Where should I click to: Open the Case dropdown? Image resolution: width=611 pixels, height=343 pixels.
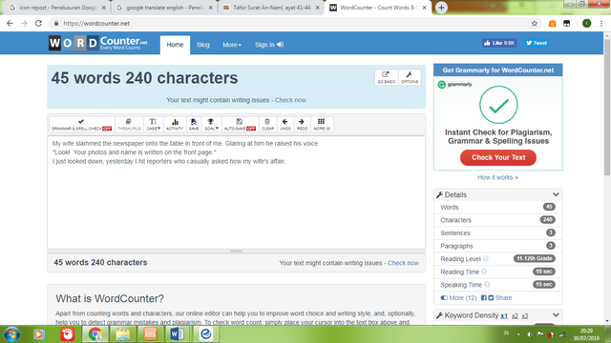pos(154,125)
